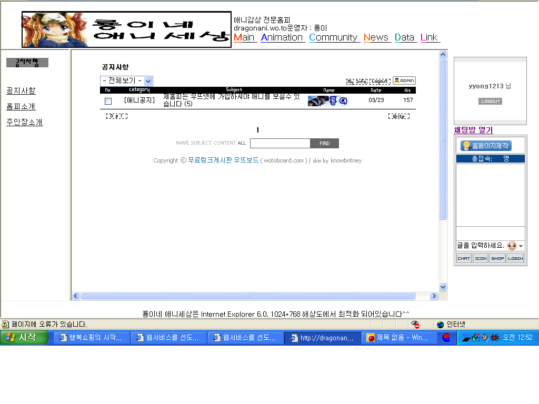Expand the emoticon dropdown arrow in chat
Image resolution: width=539 pixels, height=404 pixels.
click(521, 246)
